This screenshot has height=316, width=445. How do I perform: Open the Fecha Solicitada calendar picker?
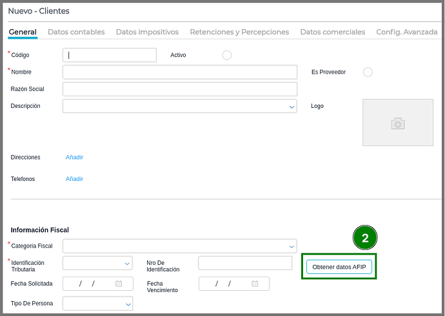pos(119,284)
